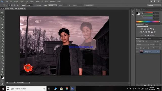Add a Levels adjustment
Screen dimensions: 162x91
(x=145, y=29)
